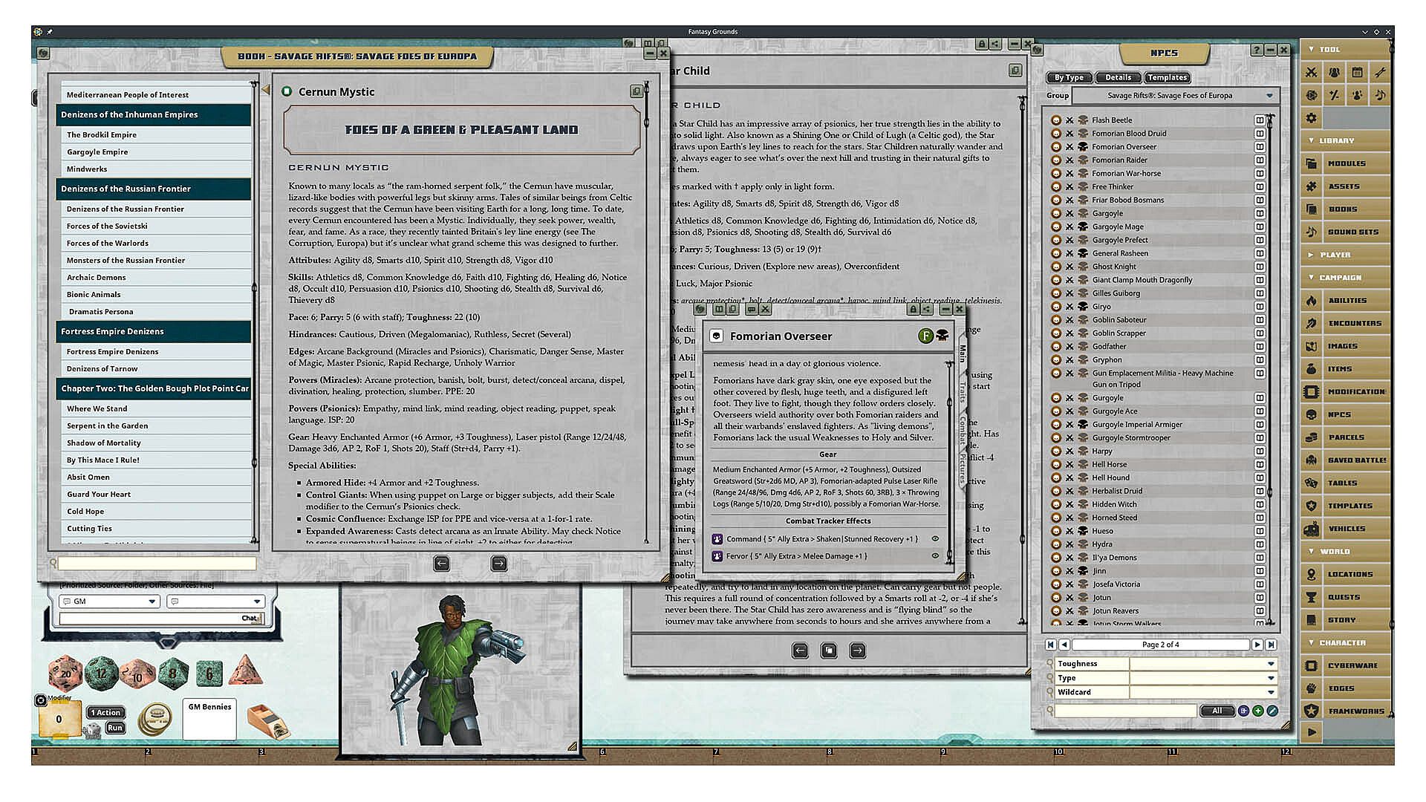Viewport: 1426px width, 802px height.
Task: Toggle Fomorian Overseer wildcard skull icon
Action: click(942, 336)
